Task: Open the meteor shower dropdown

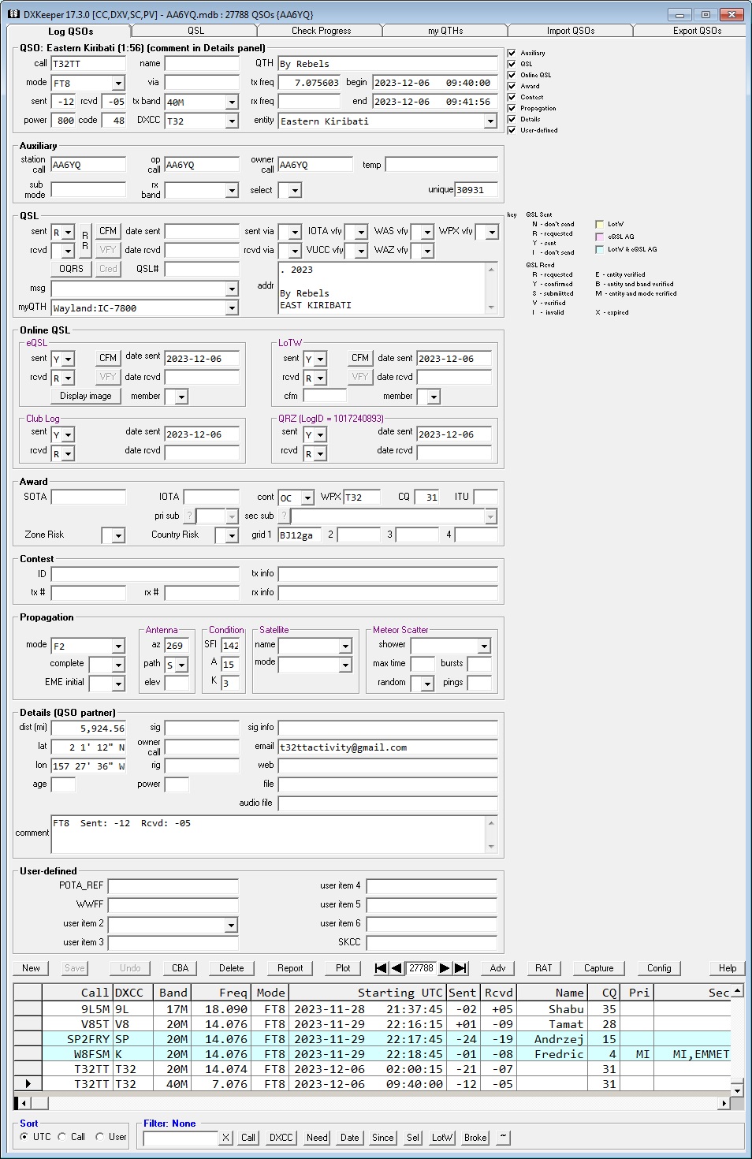Action: 484,646
